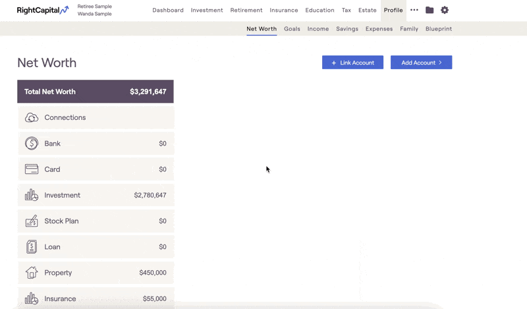Viewport: 527px width, 309px height.
Task: Click the $2,780,647 Investment value
Action: click(150, 195)
